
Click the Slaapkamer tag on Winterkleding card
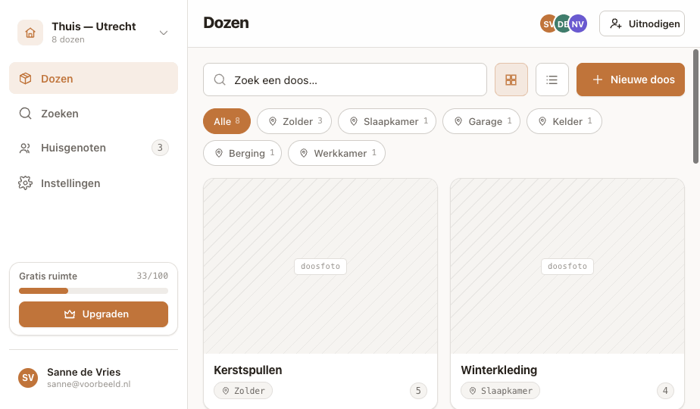[500, 391]
